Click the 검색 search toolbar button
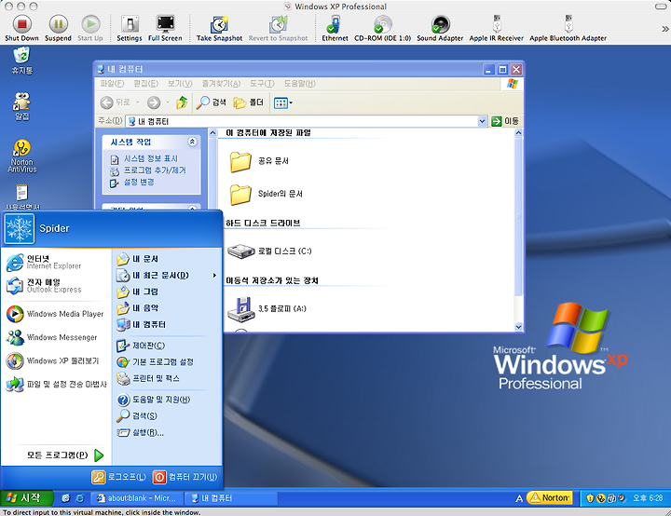Viewport: 671px width, 516px height. (211, 102)
